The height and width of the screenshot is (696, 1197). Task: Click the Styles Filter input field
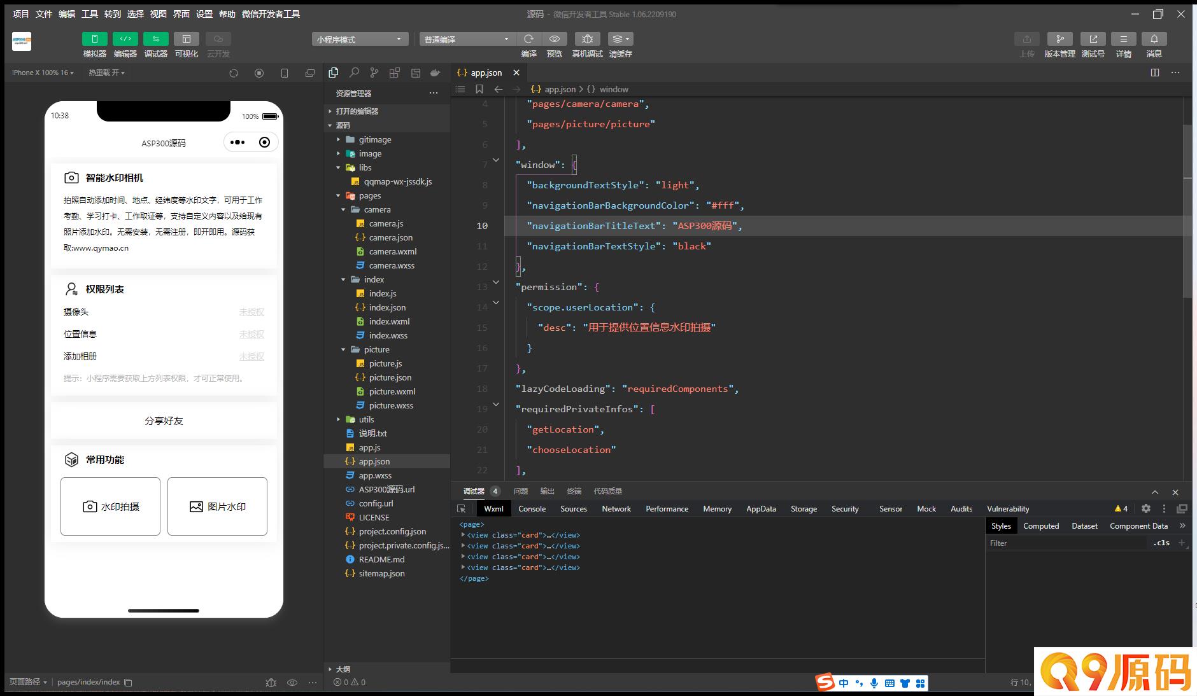click(x=1066, y=543)
